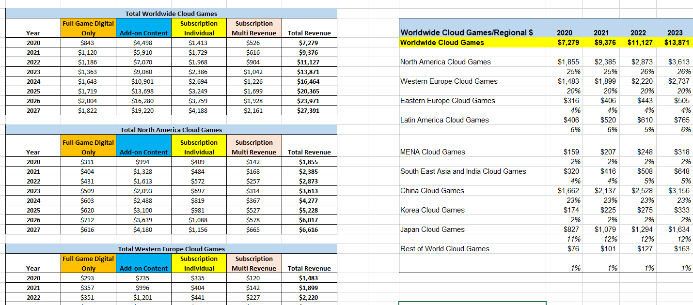693x305 pixels.
Task: Select the $648 cell
Action: pyautogui.click(x=675, y=171)
